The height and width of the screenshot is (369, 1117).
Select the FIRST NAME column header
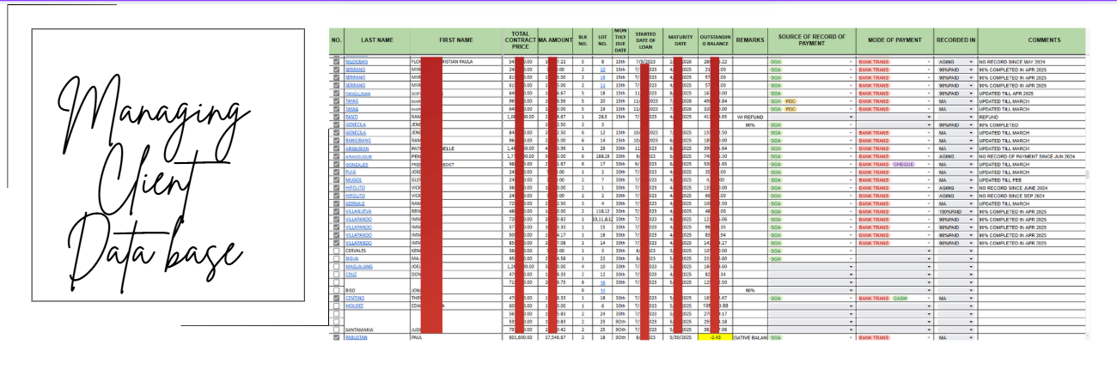click(x=455, y=39)
